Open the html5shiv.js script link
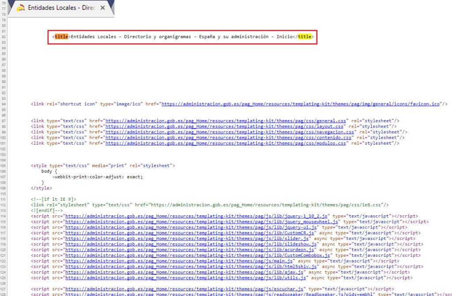This screenshot has height=296, width=452. pyautogui.click(x=191, y=266)
